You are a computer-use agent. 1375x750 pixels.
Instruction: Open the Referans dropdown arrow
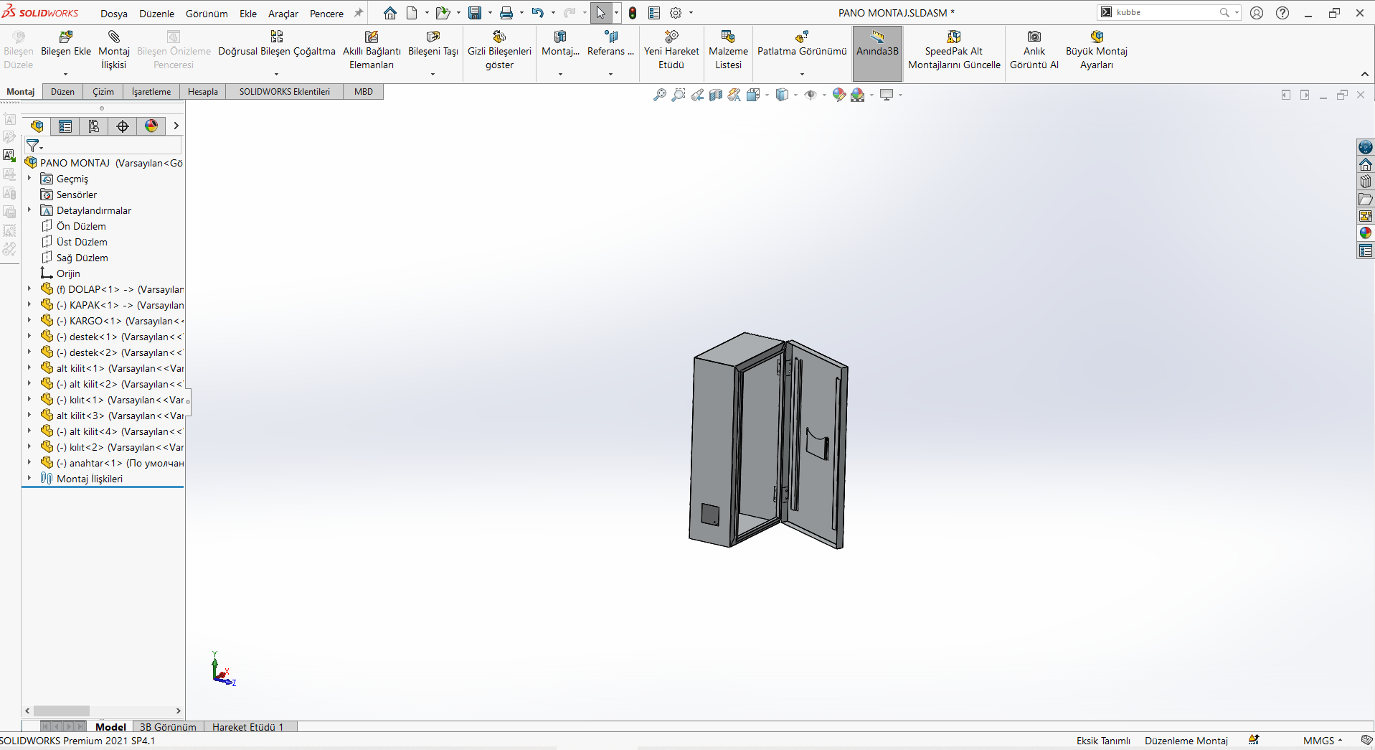click(610, 74)
